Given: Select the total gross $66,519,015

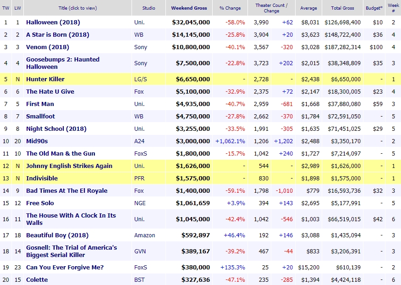Looking at the screenshot, I should click(344, 219).
